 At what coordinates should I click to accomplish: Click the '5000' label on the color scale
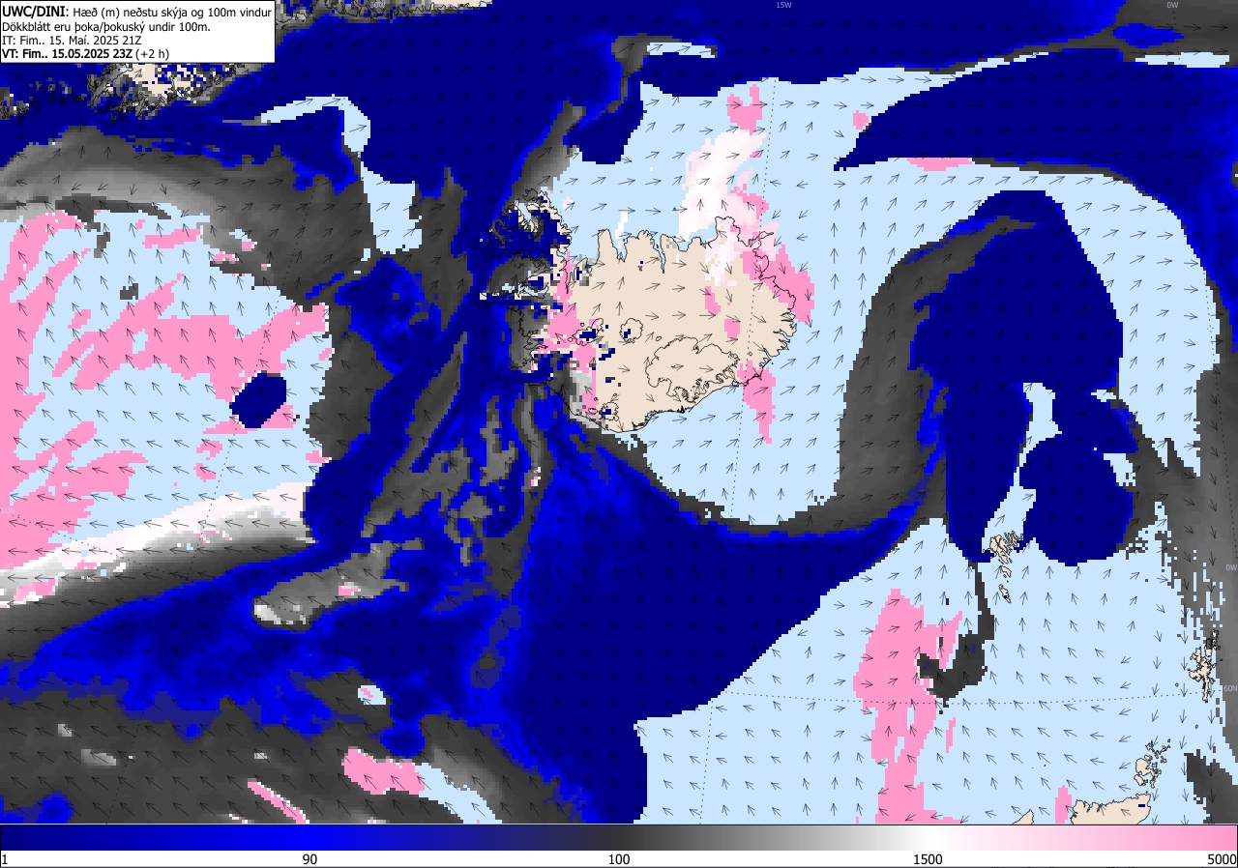pyautogui.click(x=1222, y=859)
